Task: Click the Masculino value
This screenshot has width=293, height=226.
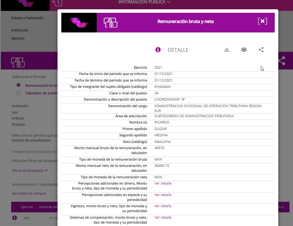Action: coord(162,142)
